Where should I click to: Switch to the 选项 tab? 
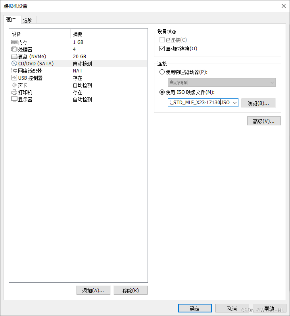tap(28, 20)
